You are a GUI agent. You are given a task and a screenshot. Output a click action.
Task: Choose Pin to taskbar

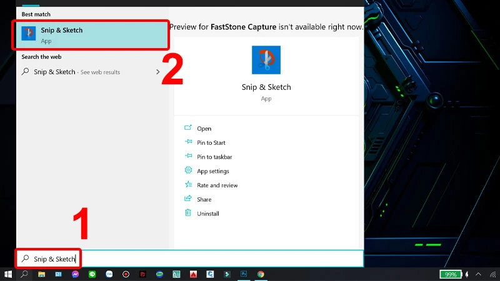pyautogui.click(x=214, y=157)
